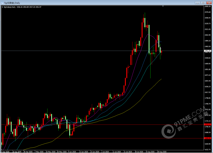Click the 1891.80 price axis label
Image resolution: width=213 pixels, height=153 pixels.
208,69
